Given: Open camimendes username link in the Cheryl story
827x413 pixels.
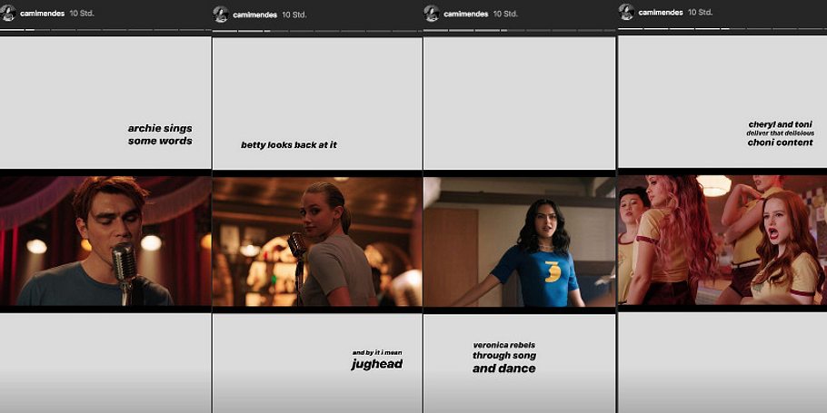Looking at the screenshot, I should click(x=661, y=13).
